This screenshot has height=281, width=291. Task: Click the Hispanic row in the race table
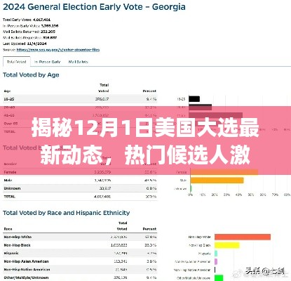(x=80, y=254)
